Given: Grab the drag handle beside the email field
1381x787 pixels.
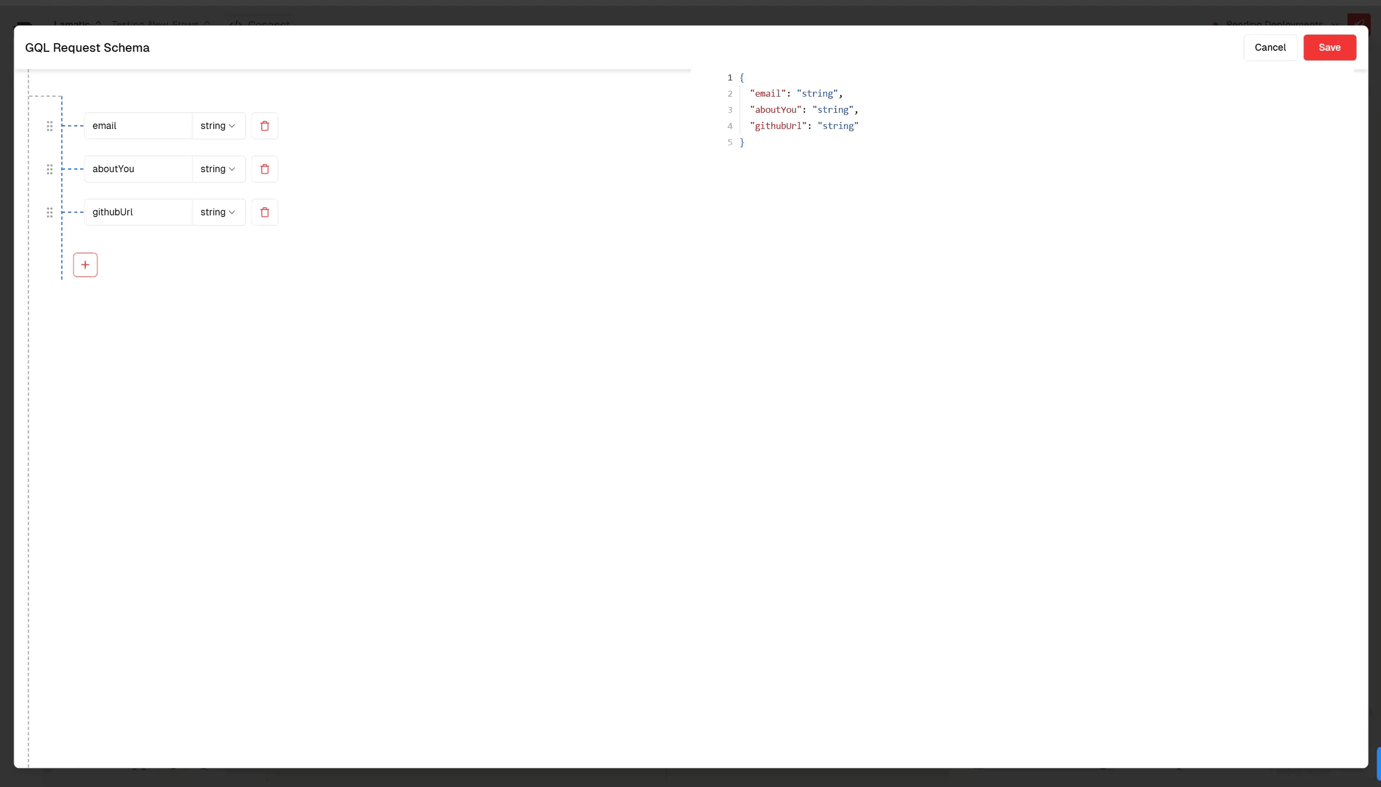Looking at the screenshot, I should pyautogui.click(x=50, y=126).
